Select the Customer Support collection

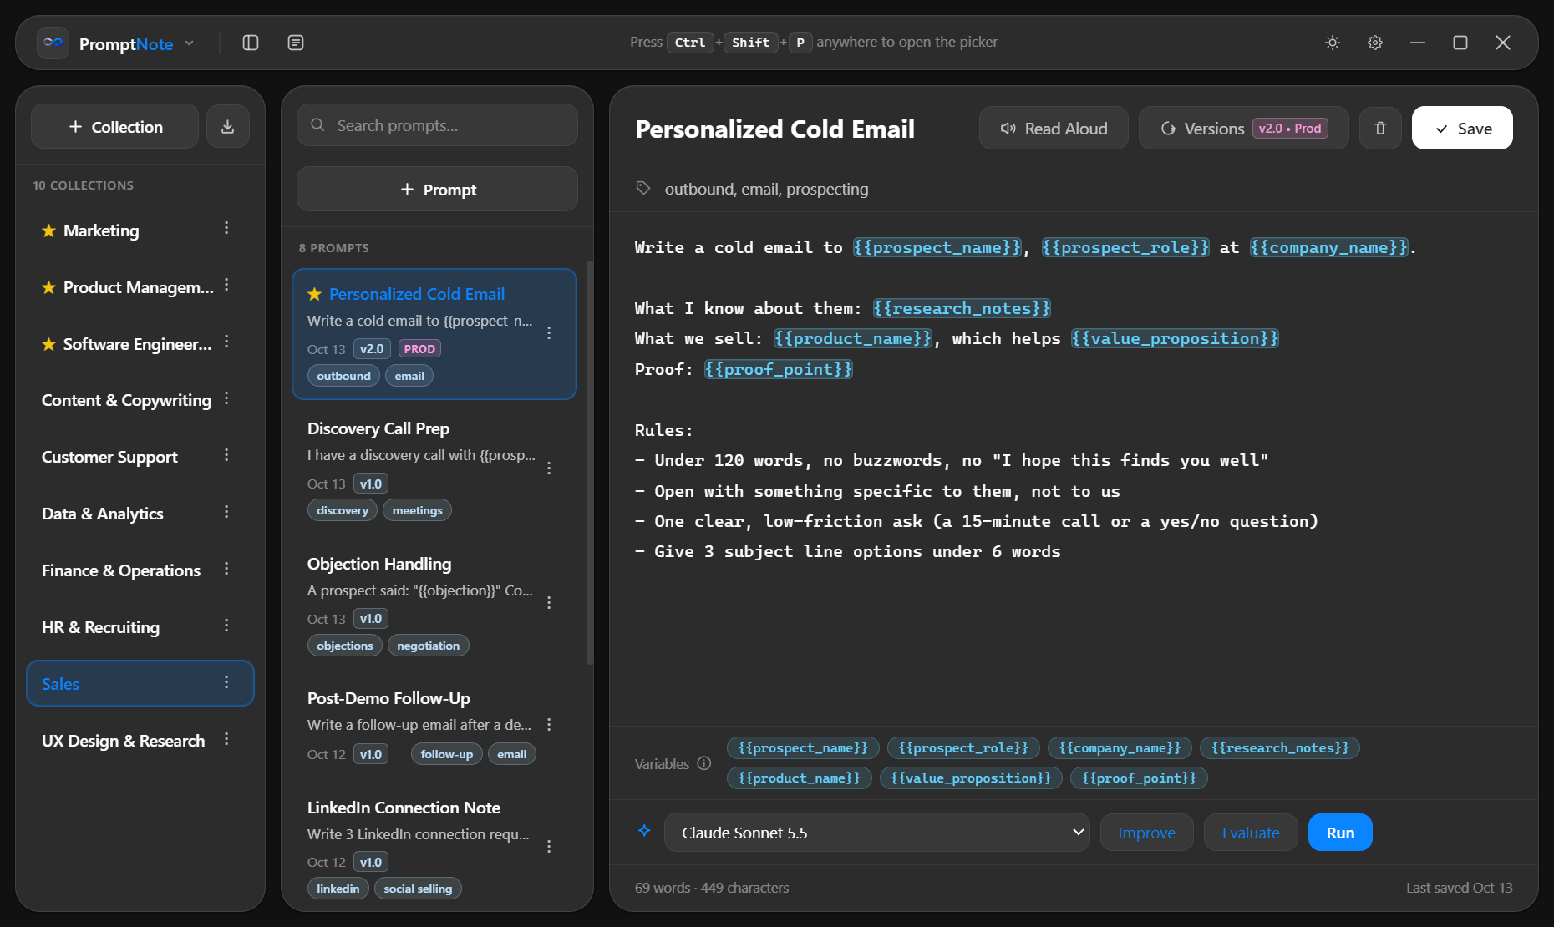pyautogui.click(x=140, y=457)
